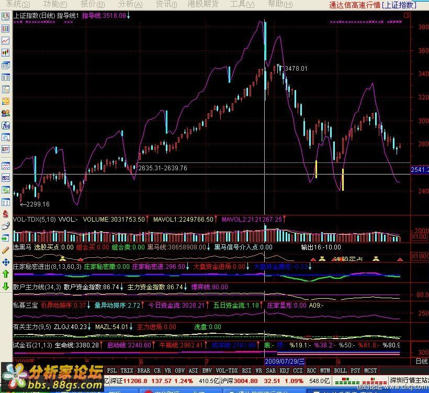Screen dimensions: 429x393
Task: Select the PSY indicator tab
Action: point(355,370)
